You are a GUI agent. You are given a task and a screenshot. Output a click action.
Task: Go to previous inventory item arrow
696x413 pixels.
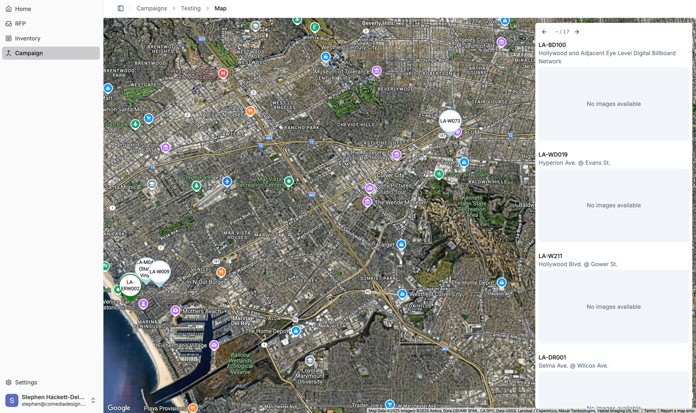click(544, 32)
